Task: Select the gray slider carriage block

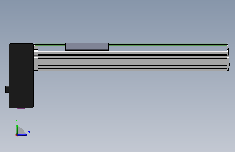Action: click(x=87, y=47)
